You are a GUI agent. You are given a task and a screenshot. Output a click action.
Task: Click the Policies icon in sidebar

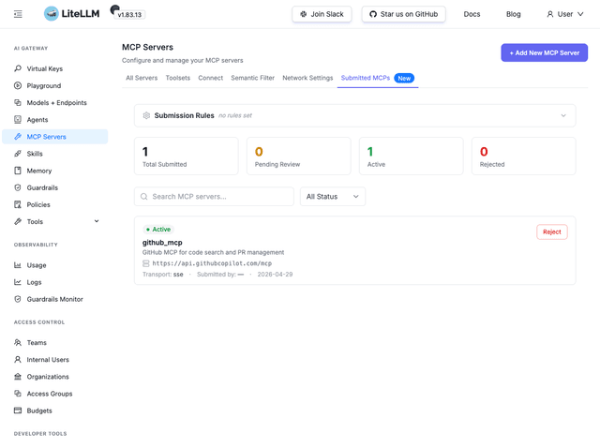click(x=18, y=204)
